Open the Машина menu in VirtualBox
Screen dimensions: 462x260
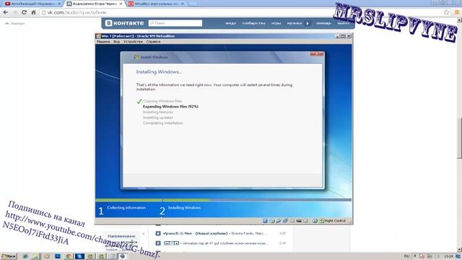tap(103, 42)
